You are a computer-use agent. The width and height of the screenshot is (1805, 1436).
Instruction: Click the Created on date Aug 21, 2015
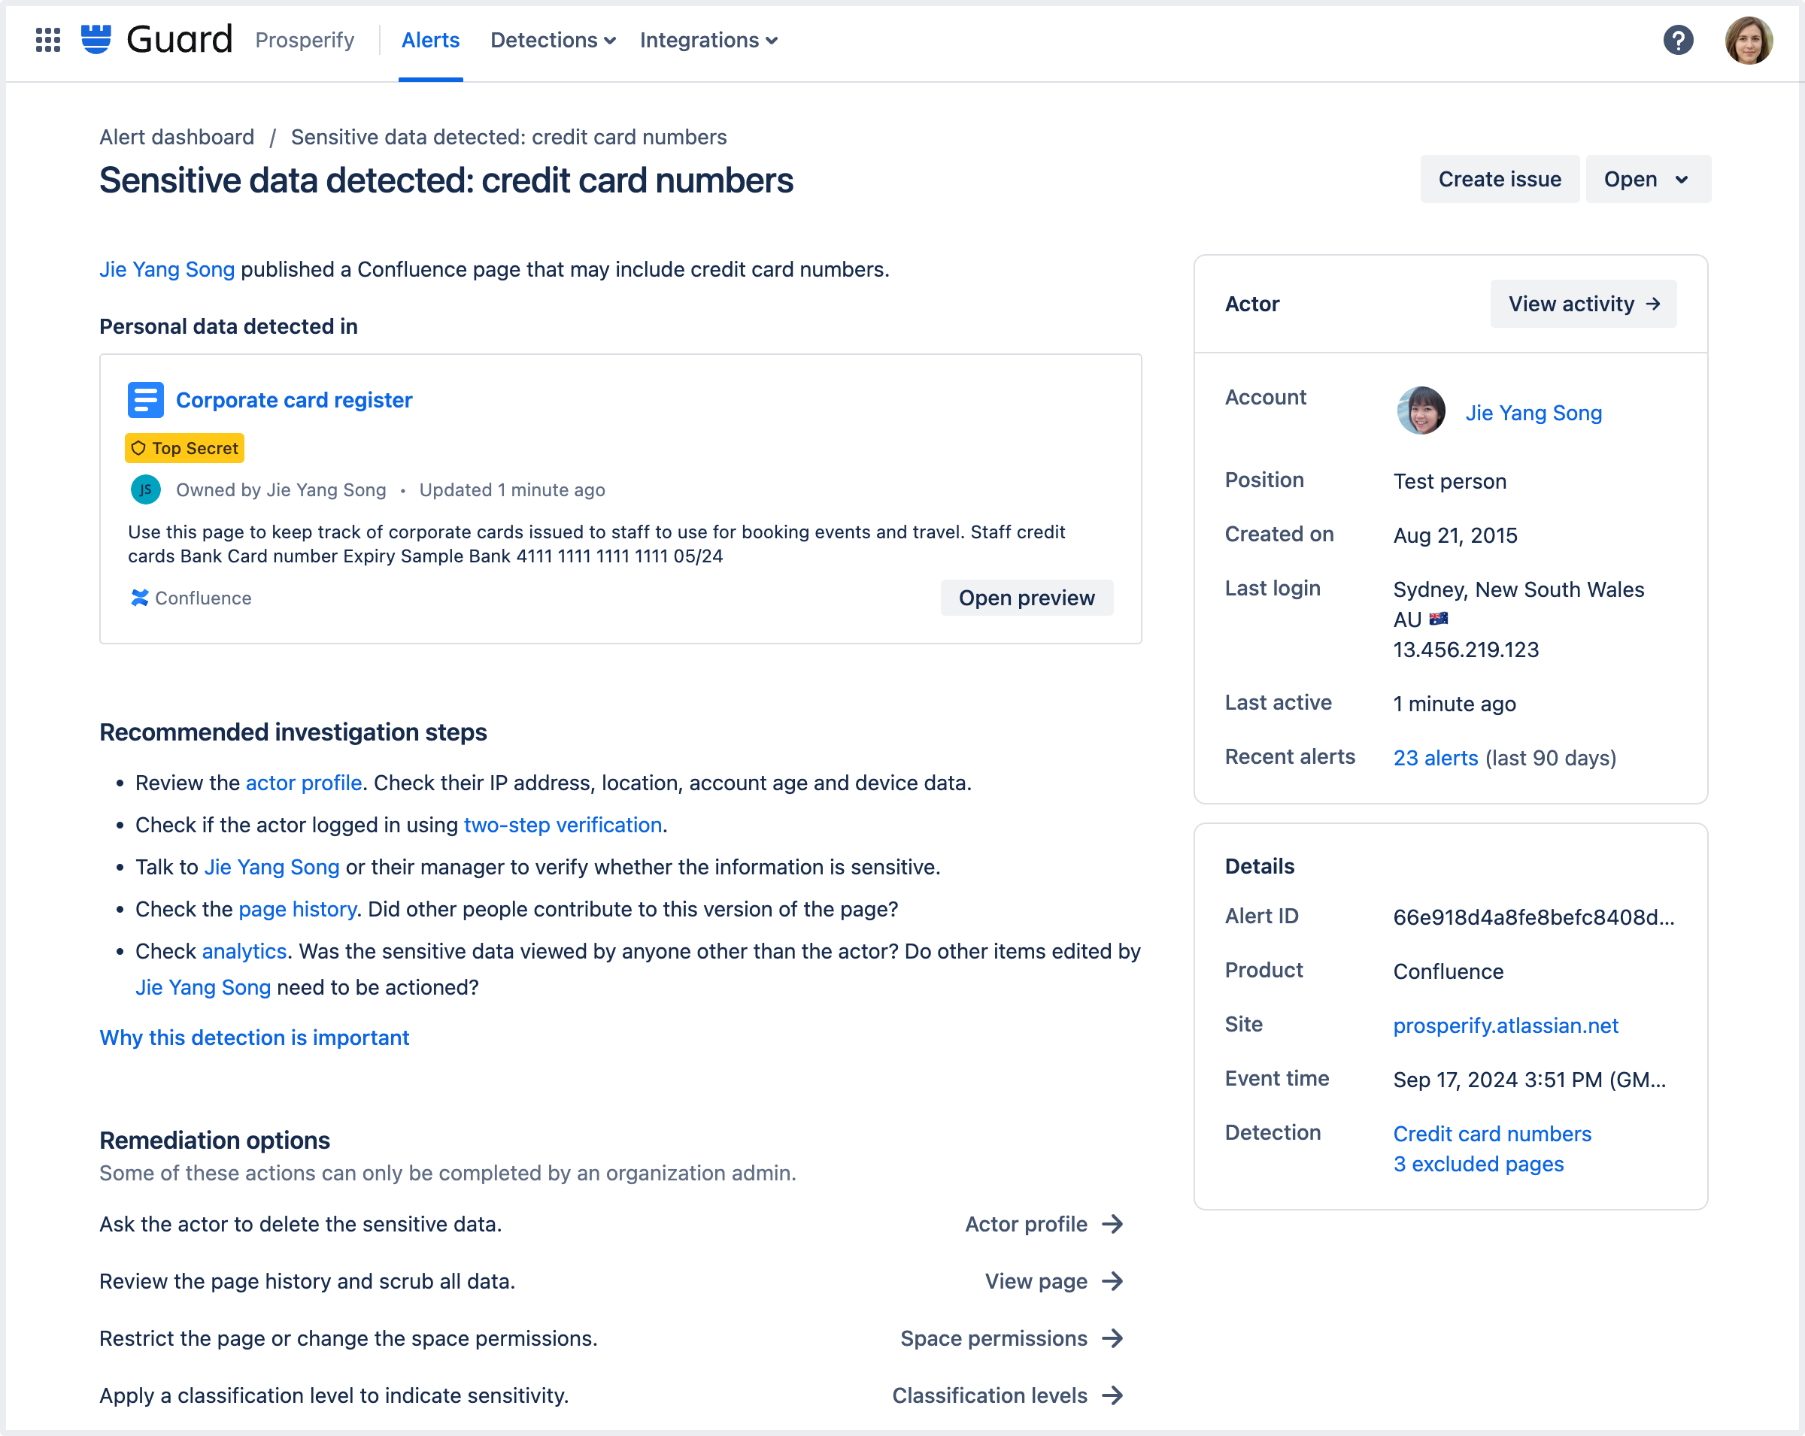pyautogui.click(x=1455, y=535)
